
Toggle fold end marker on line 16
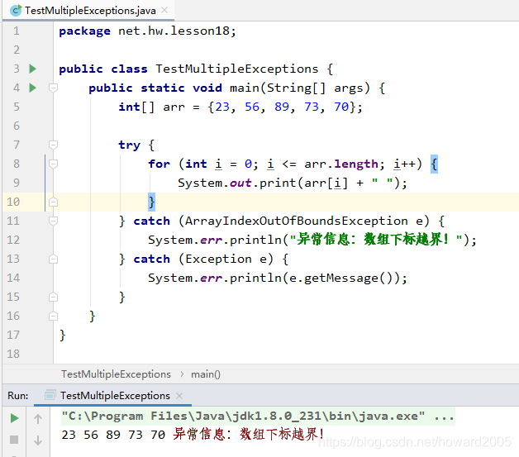pyautogui.click(x=53, y=316)
